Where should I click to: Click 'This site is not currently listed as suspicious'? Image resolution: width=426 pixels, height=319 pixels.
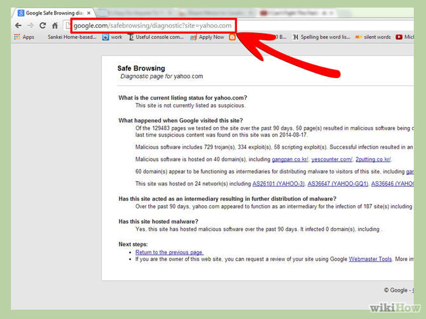[190, 105]
